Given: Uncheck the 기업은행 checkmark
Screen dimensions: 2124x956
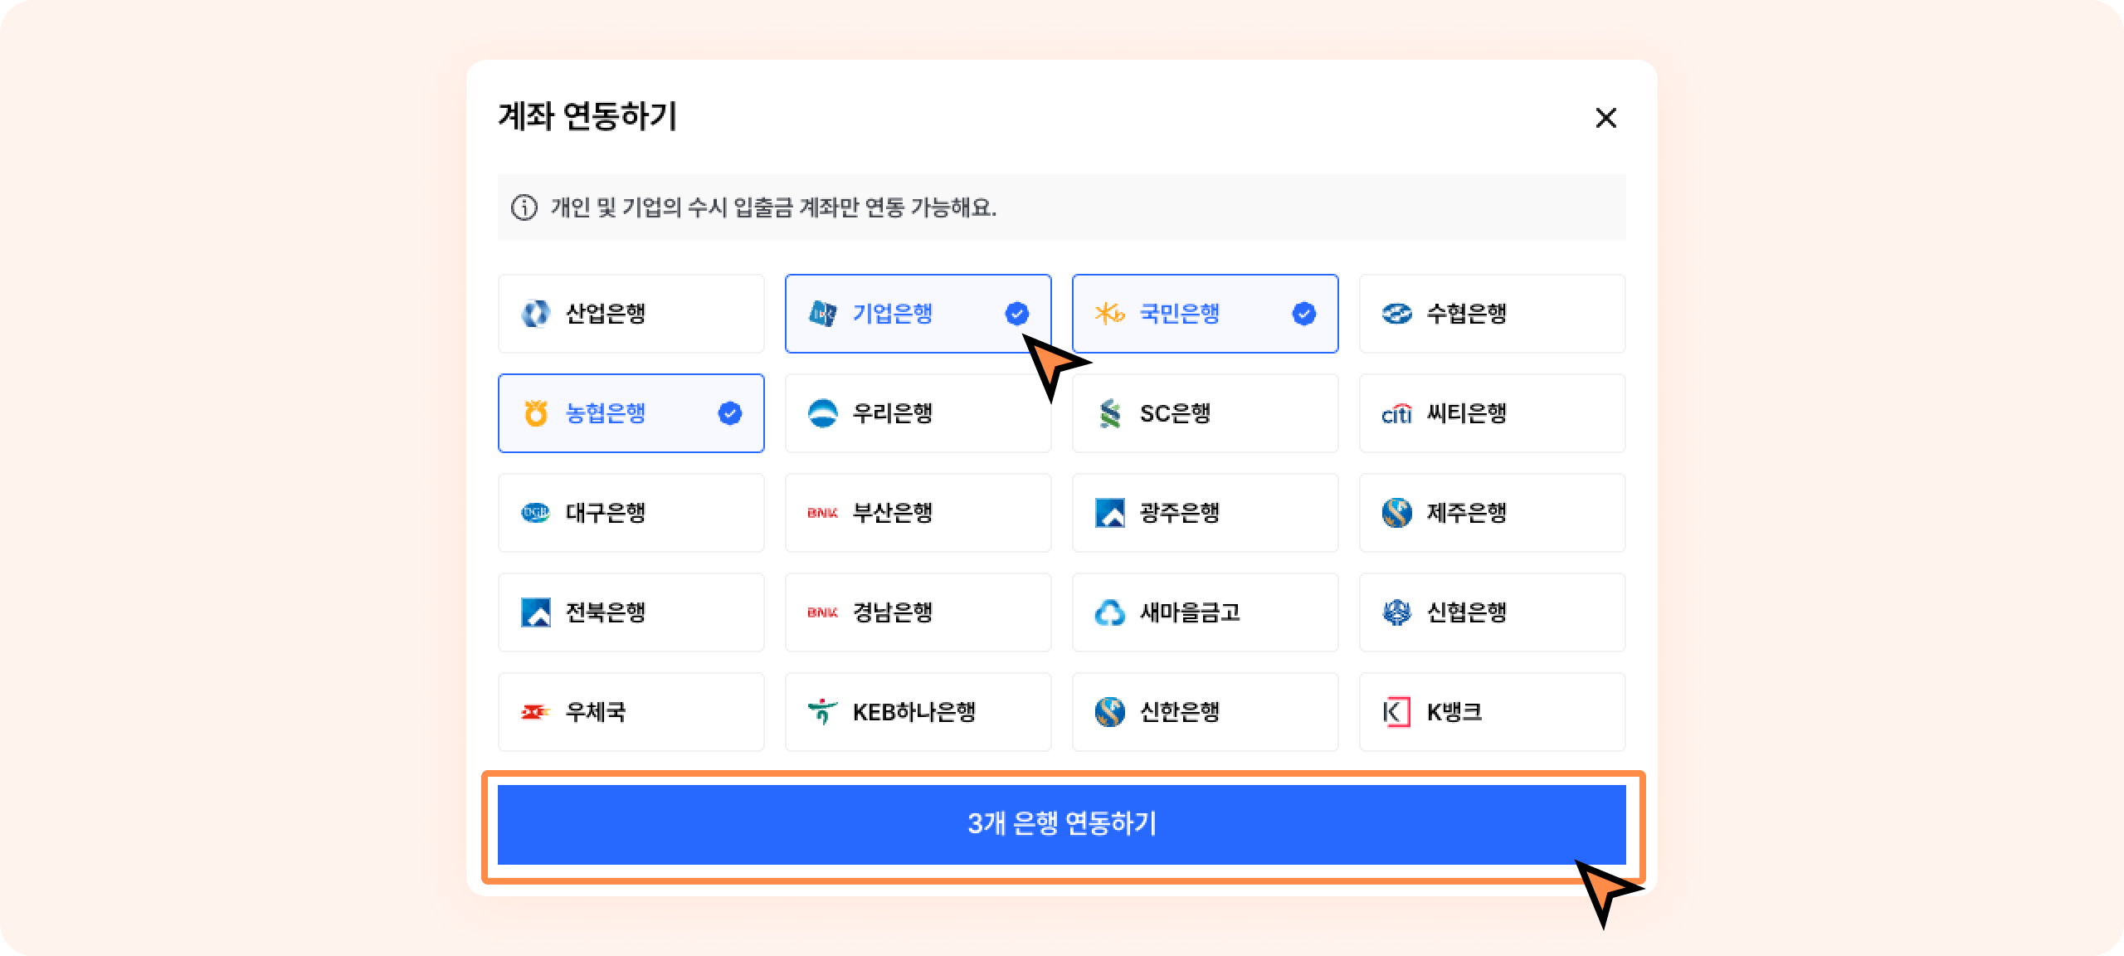Looking at the screenshot, I should [x=1016, y=314].
